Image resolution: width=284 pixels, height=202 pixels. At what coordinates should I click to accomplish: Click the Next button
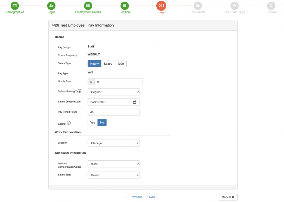pos(152,197)
